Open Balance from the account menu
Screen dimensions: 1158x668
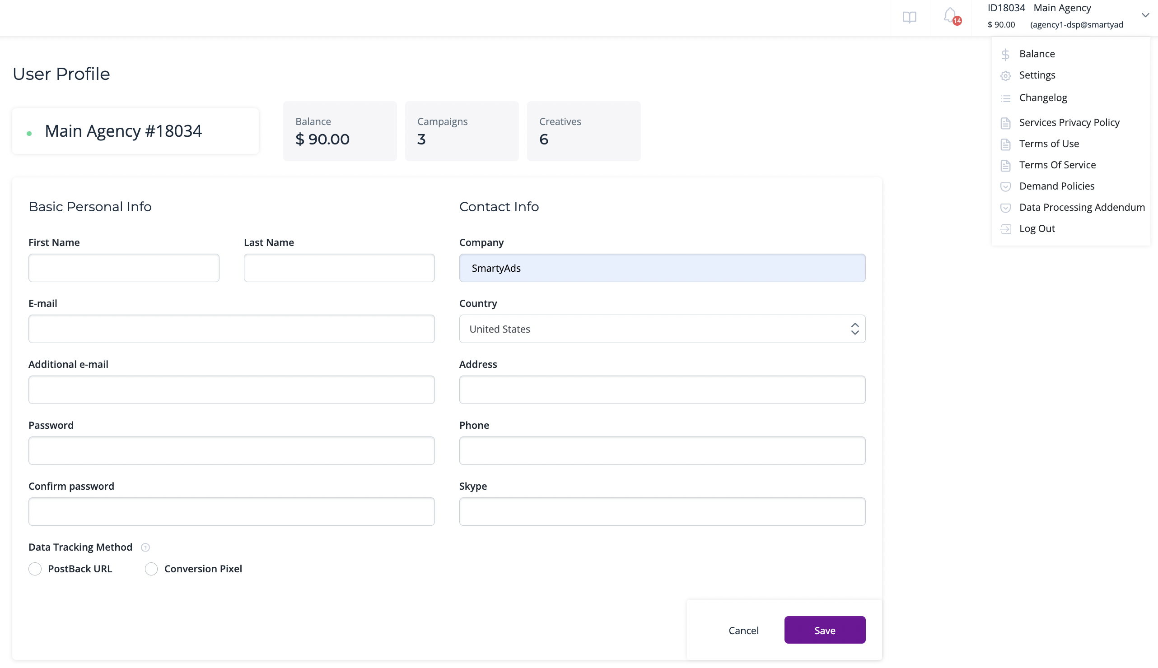click(x=1037, y=54)
